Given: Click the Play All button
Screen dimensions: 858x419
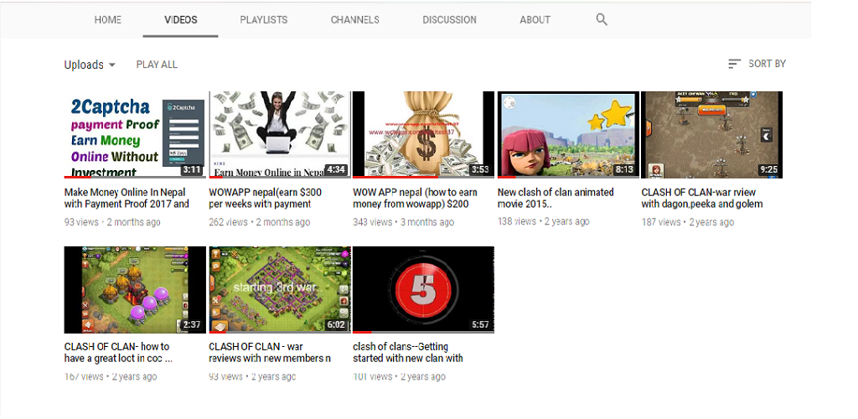Looking at the screenshot, I should click(157, 65).
